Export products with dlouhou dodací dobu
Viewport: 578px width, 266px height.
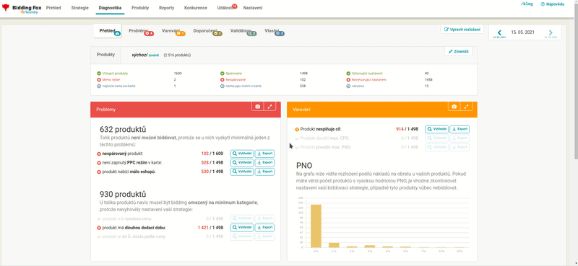[264, 227]
